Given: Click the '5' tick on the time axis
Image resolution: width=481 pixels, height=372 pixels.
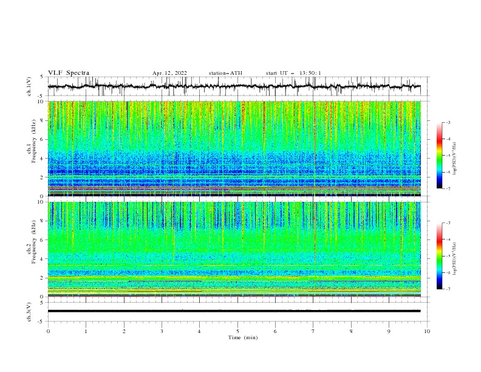Looking at the screenshot, I should coord(237,331).
